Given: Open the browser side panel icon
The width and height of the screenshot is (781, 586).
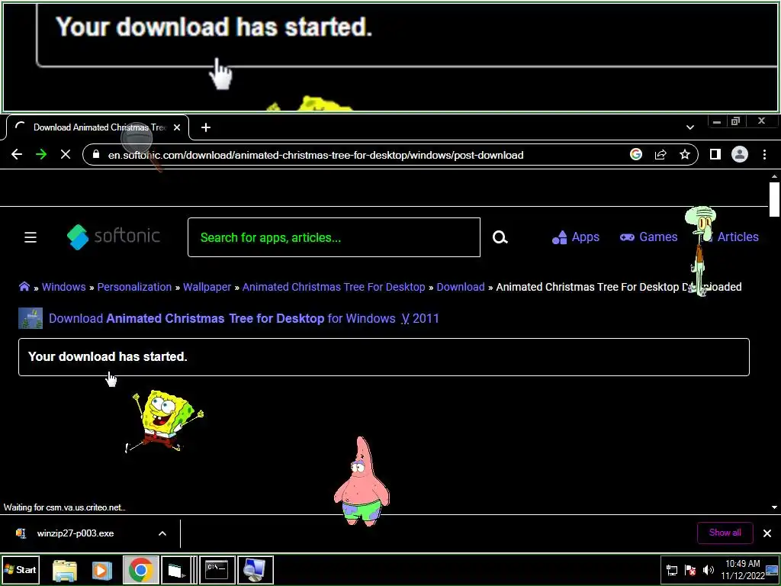Looking at the screenshot, I should (715, 154).
